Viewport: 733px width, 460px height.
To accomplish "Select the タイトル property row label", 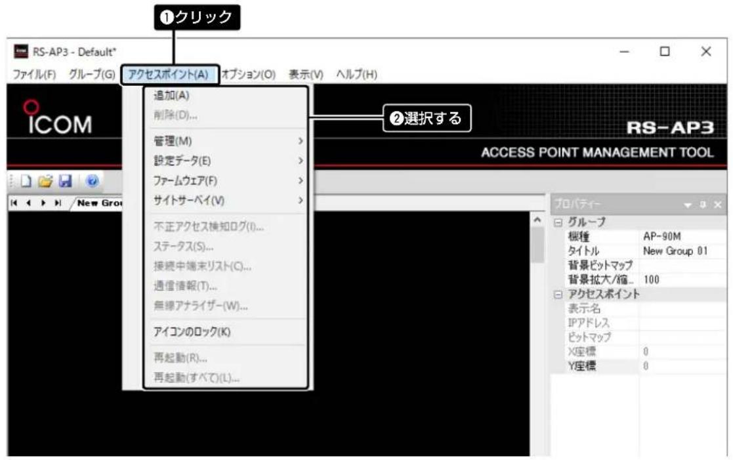I will [583, 251].
